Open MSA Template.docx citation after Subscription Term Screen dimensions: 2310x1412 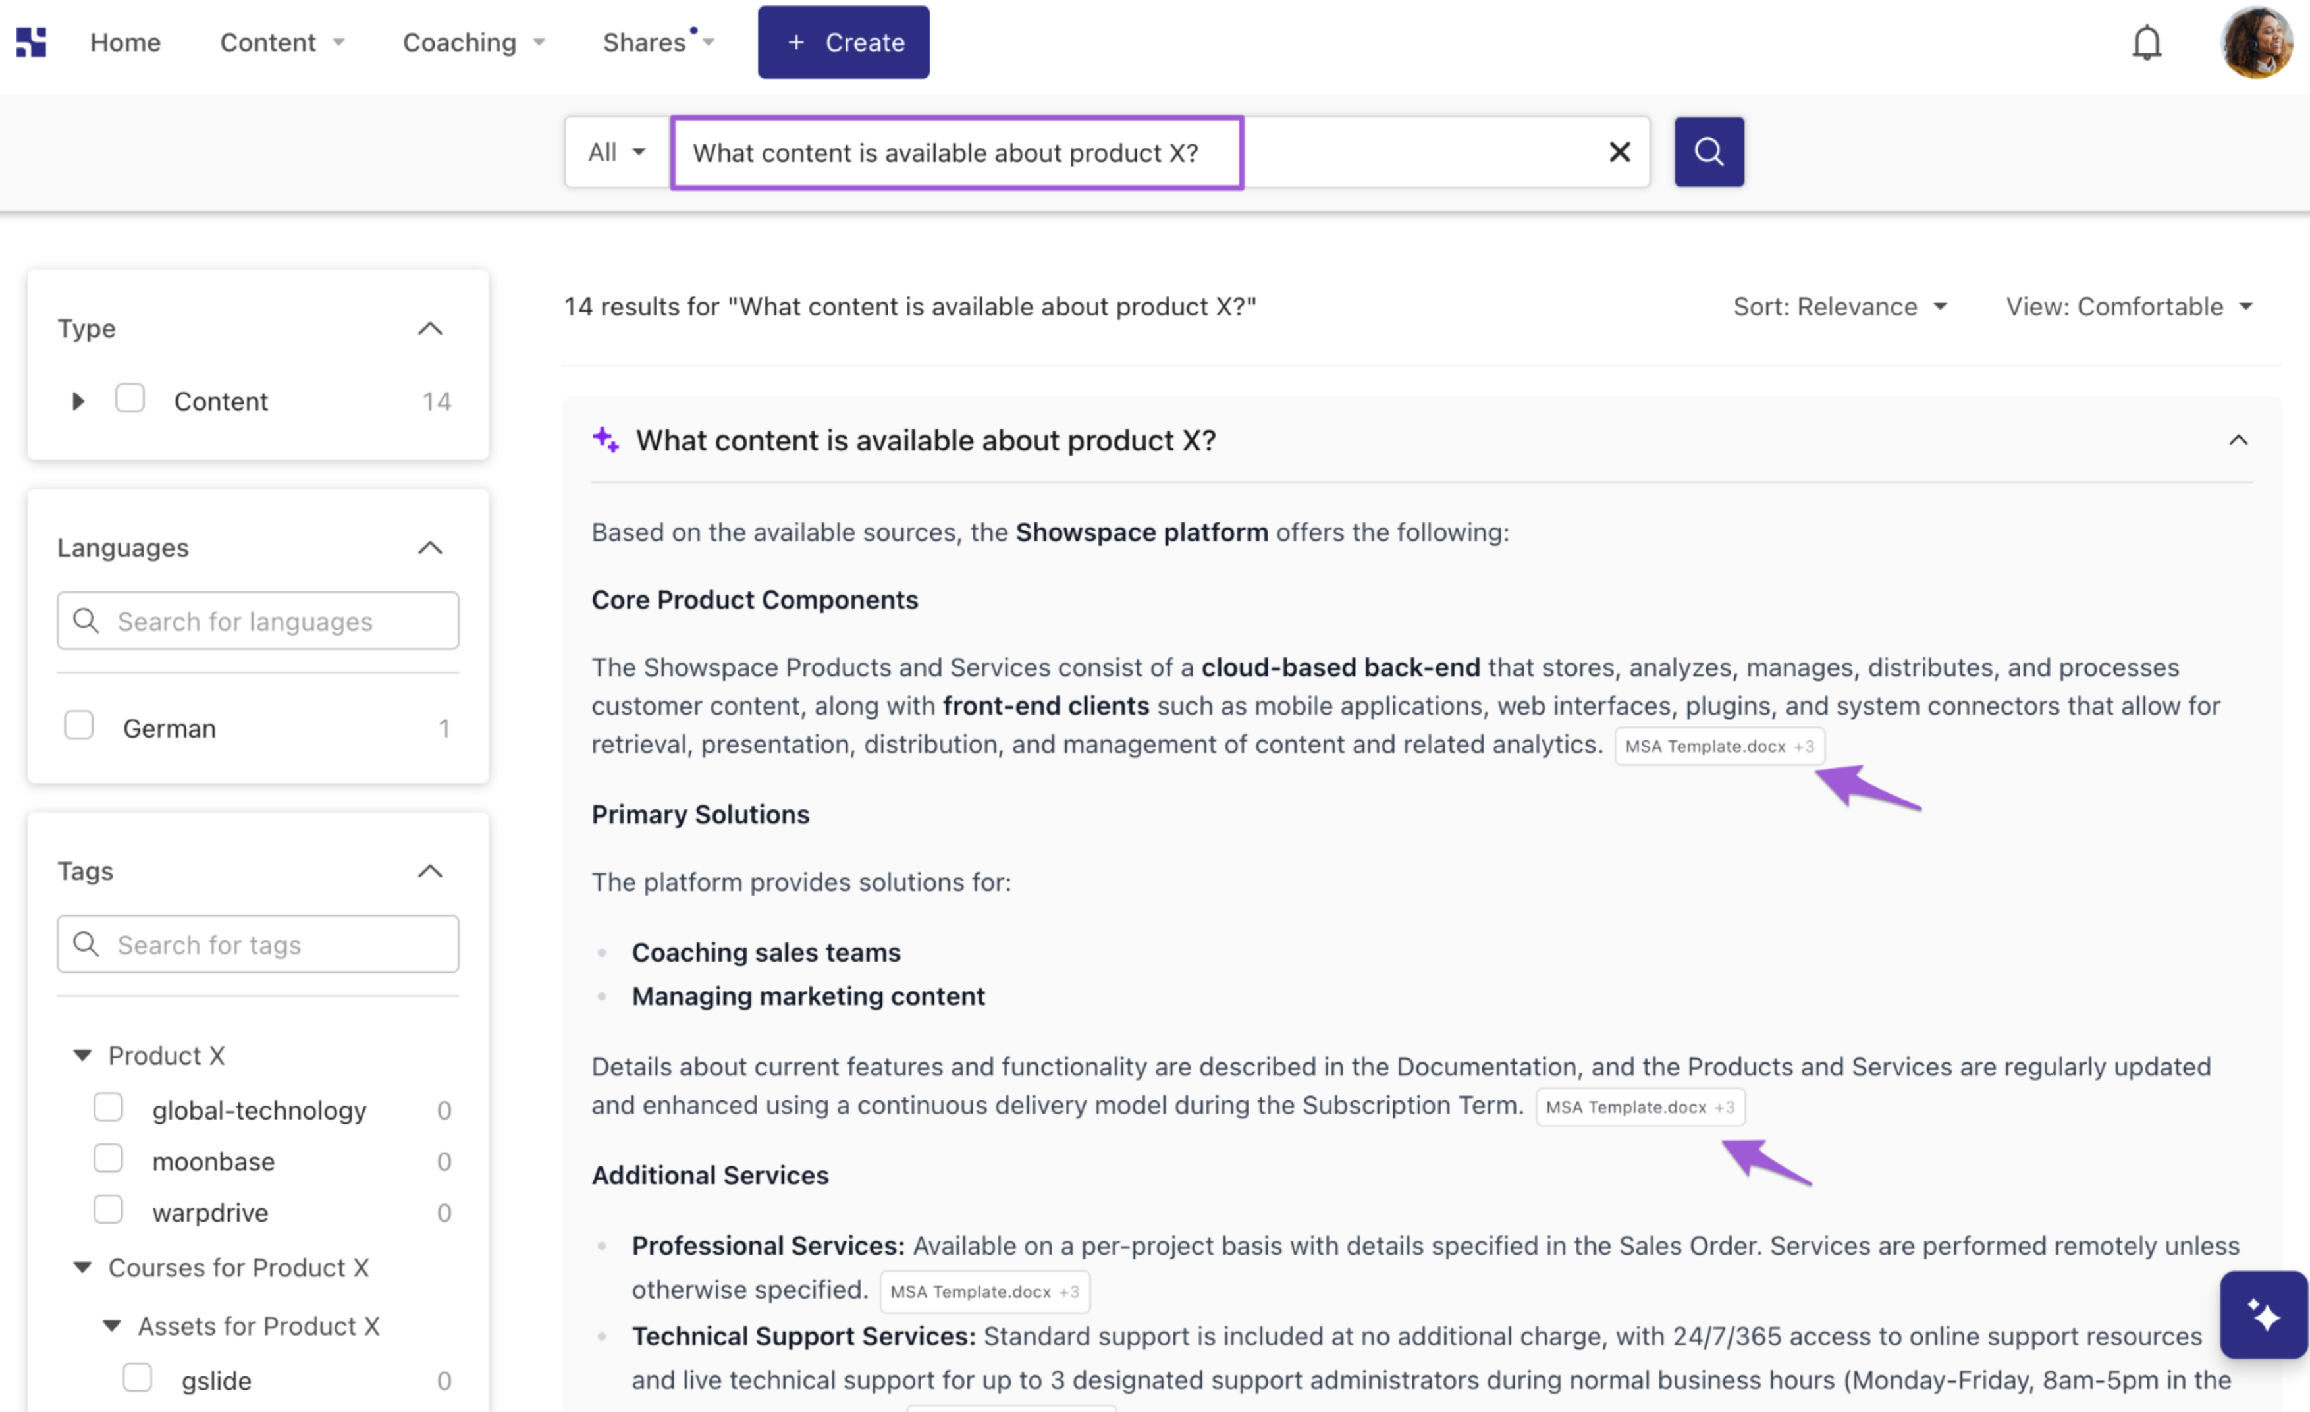pos(1640,1107)
